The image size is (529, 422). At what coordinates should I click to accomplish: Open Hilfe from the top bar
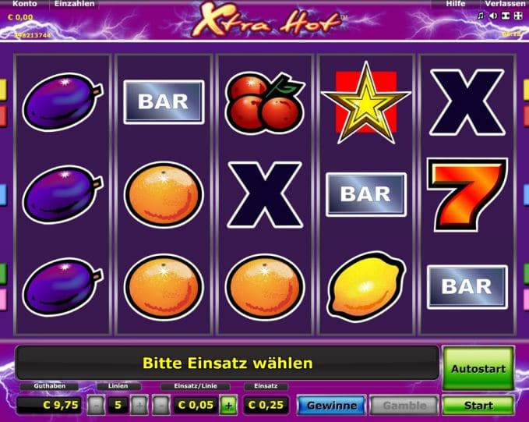(x=456, y=4)
